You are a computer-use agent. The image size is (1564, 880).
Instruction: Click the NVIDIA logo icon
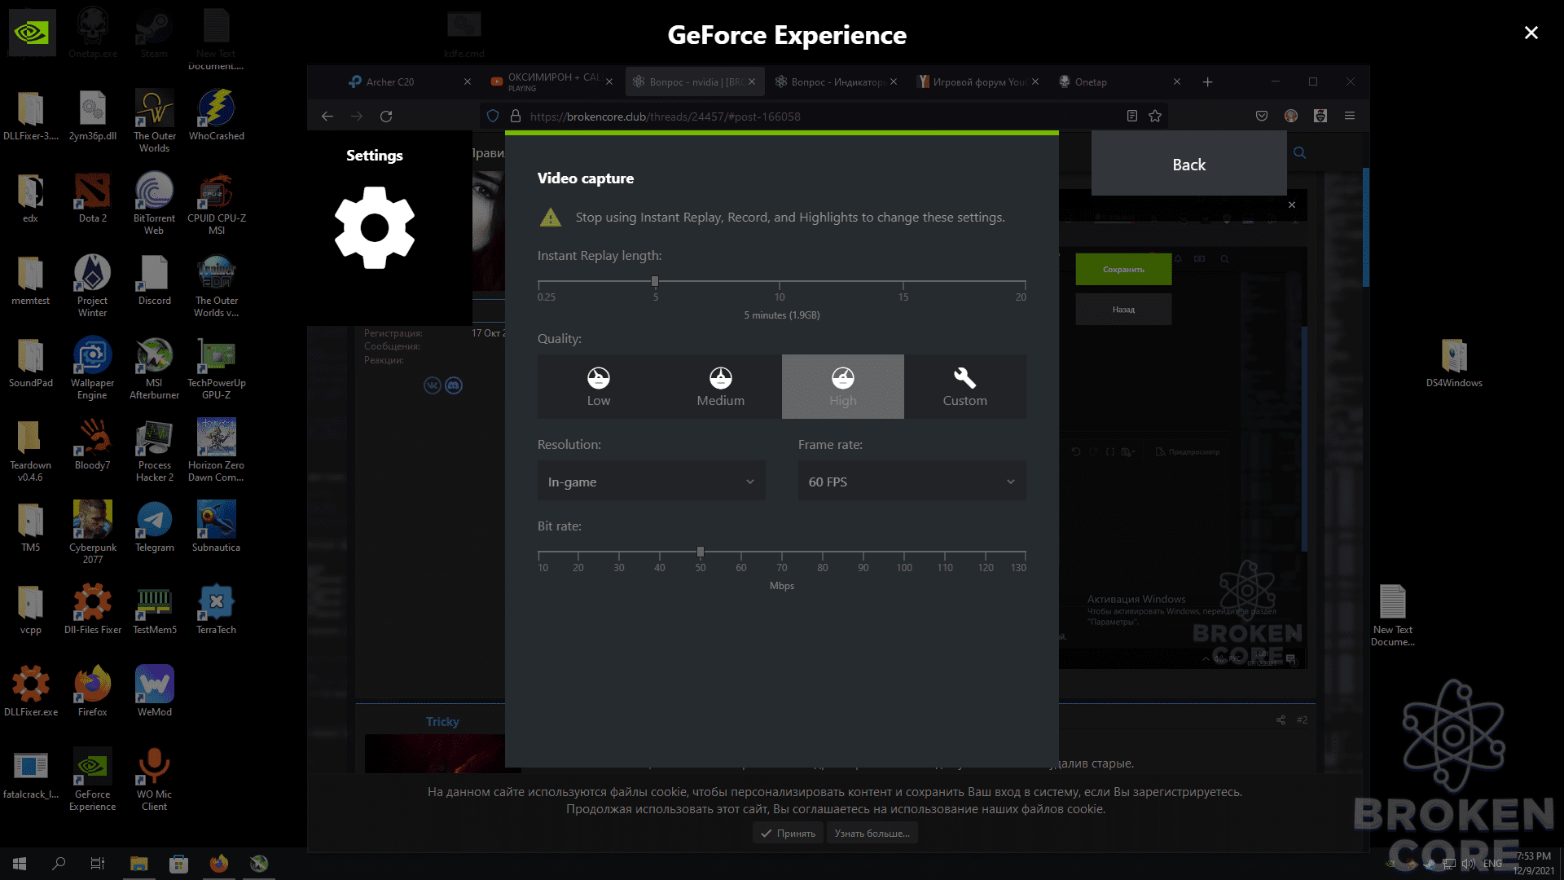pyautogui.click(x=32, y=33)
